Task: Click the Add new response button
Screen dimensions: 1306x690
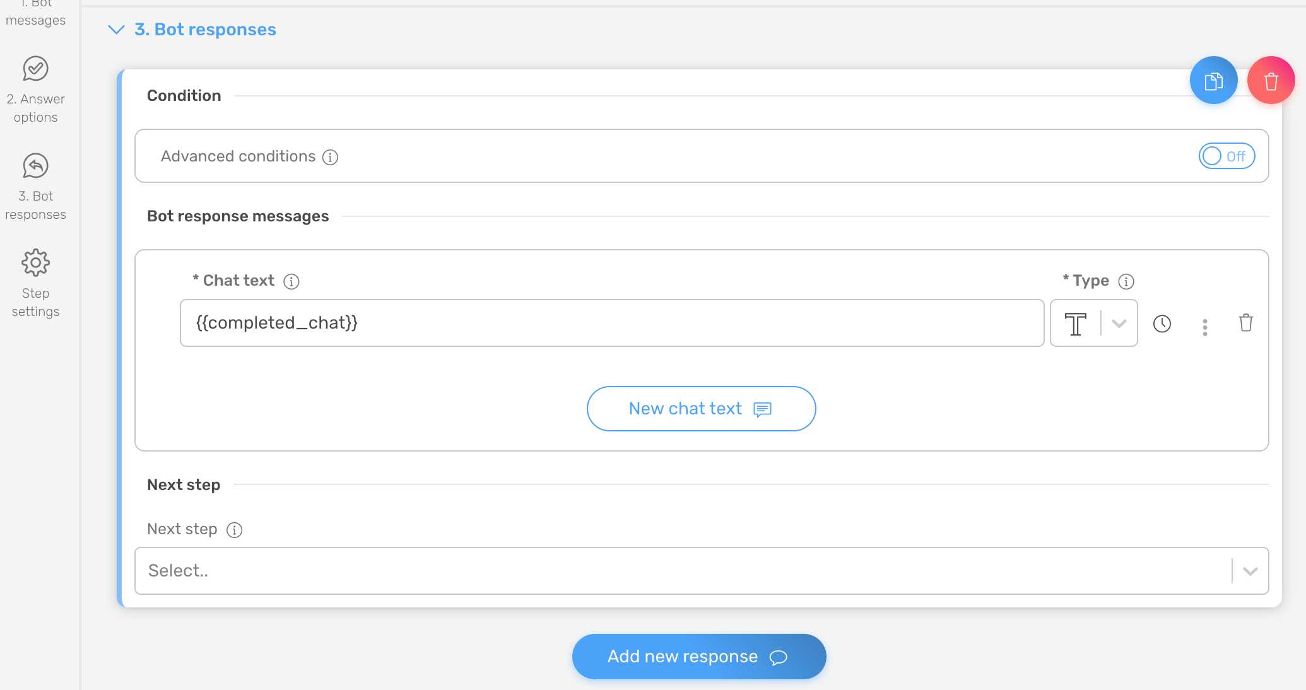Action: click(699, 657)
